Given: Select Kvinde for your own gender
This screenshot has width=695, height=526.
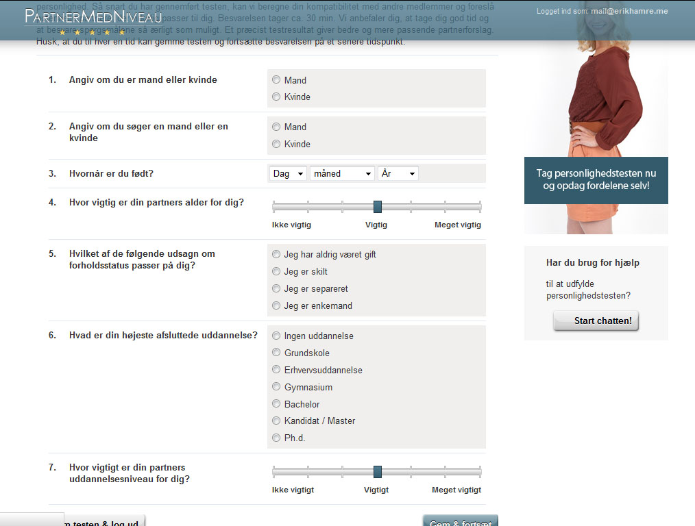Looking at the screenshot, I should point(276,97).
